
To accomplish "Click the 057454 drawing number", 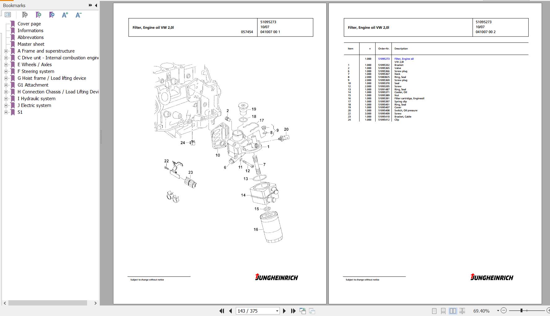I will pos(247,32).
